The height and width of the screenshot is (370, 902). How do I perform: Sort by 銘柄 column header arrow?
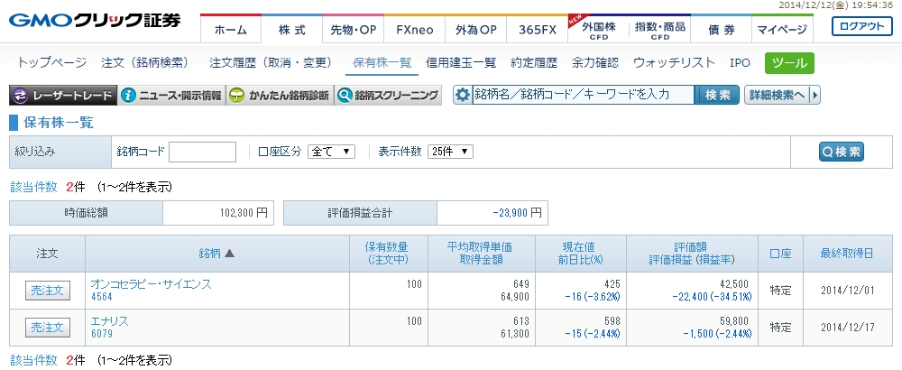230,254
